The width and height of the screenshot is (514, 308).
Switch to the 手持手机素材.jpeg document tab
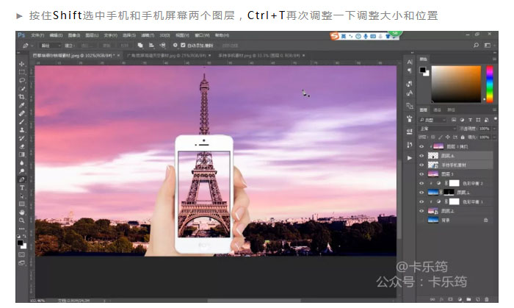248,54
